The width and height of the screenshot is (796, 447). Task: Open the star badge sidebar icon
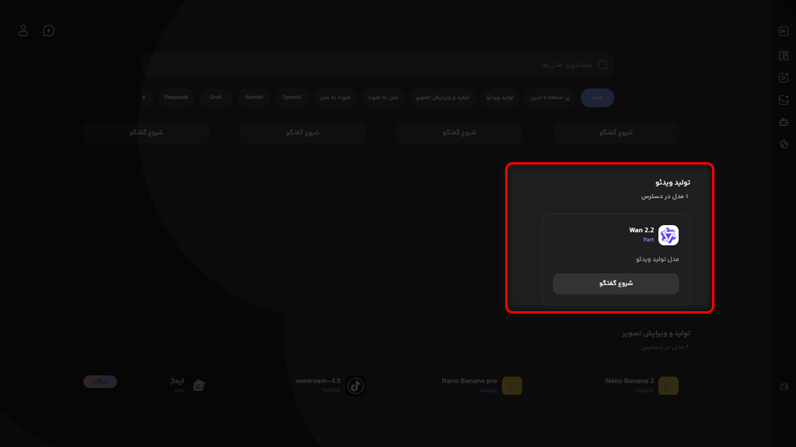(x=784, y=144)
